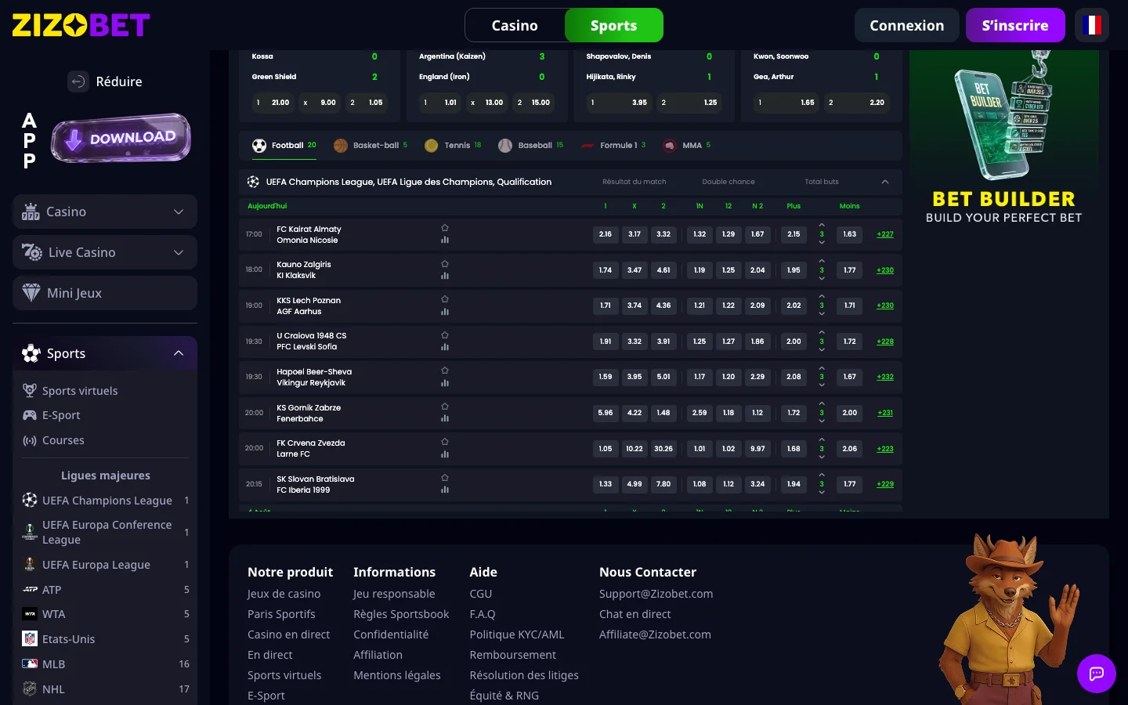The image size is (1128, 705).
Task: Open statistics for Hapoel Beer-Sheva match
Action: click(445, 383)
